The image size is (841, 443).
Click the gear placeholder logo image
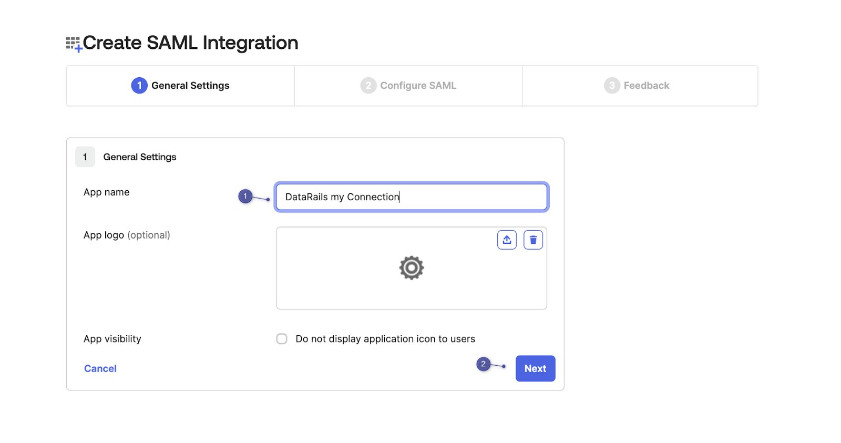point(412,268)
